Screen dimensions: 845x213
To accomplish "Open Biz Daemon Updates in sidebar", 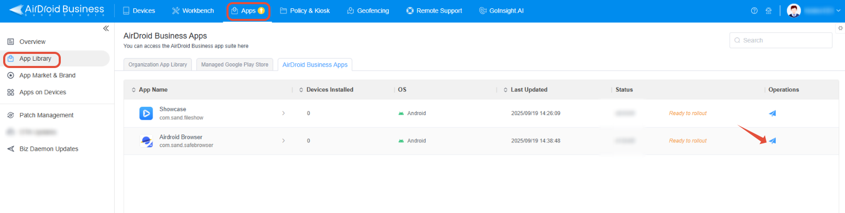I will point(49,149).
